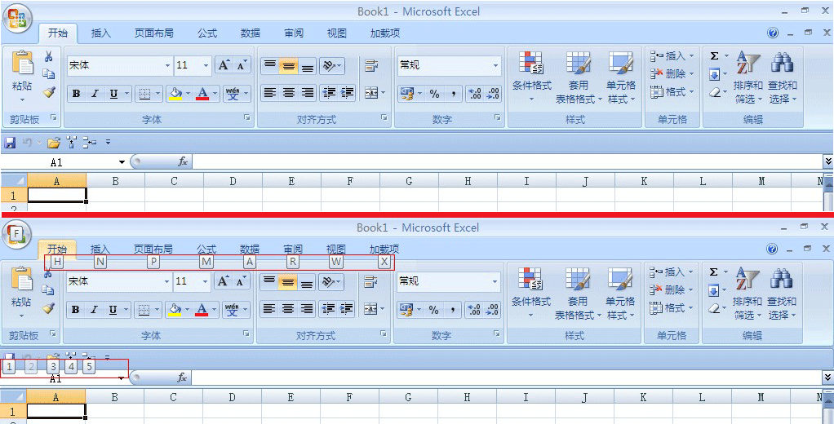Click AutoSum sigma in upper window

point(714,55)
